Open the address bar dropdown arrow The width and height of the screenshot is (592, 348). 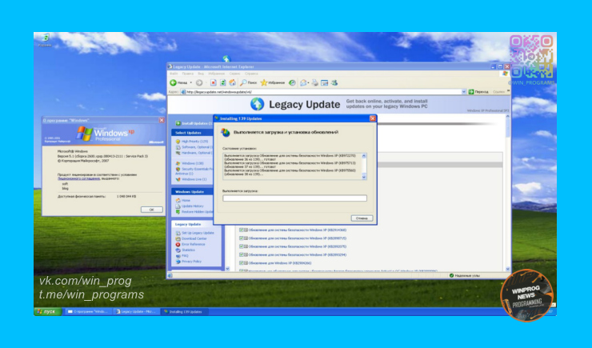[x=464, y=92]
